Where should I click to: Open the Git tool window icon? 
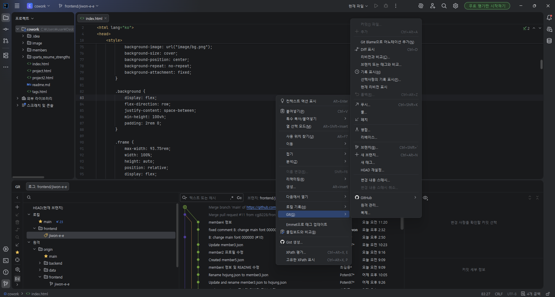coord(6,284)
